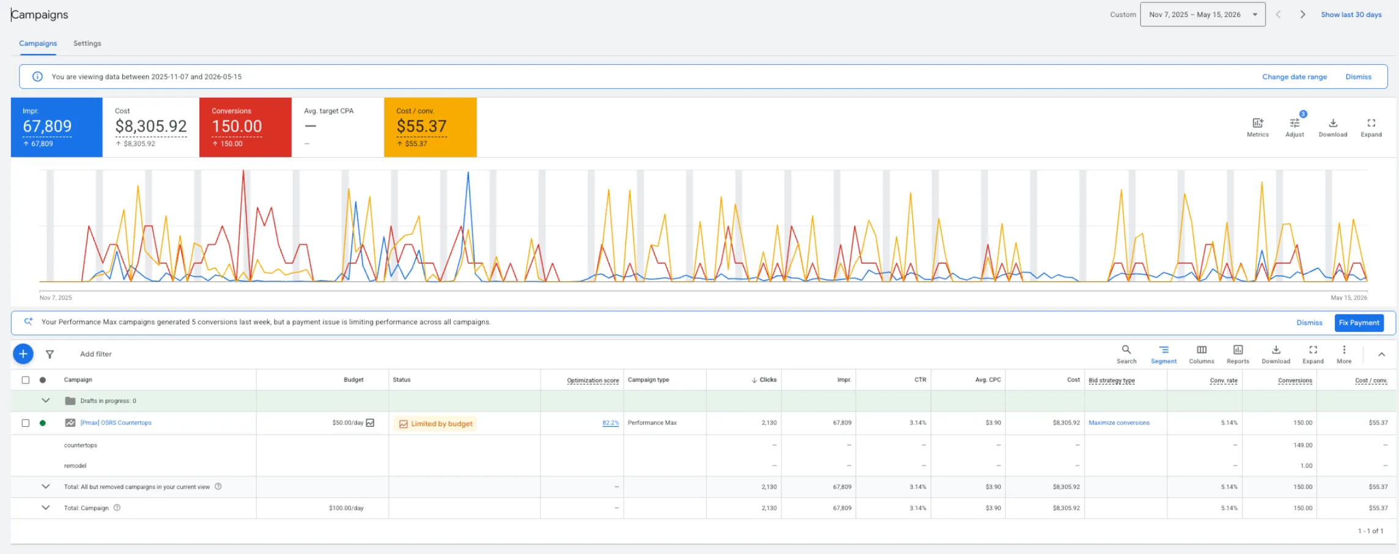
Task: Click Change date range link
Action: point(1294,77)
